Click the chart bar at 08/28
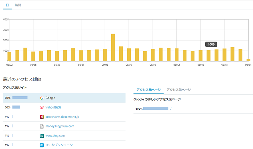Screen dimensions: 253x149 click(x=57, y=56)
